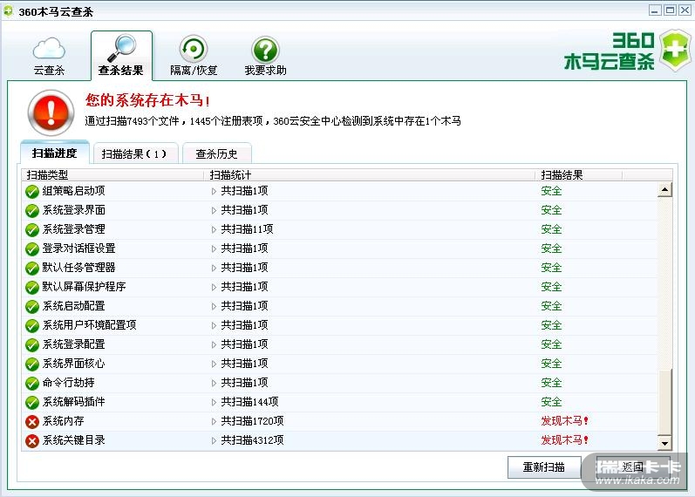Viewport: 695px width, 497px height.
Task: Click 发现木马 result for 系统关键目录
Action: [x=564, y=439]
